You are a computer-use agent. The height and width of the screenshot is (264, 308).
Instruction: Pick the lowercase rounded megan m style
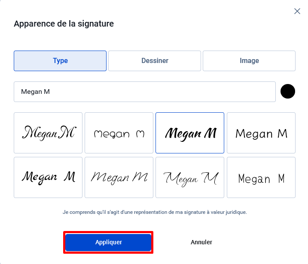click(119, 133)
